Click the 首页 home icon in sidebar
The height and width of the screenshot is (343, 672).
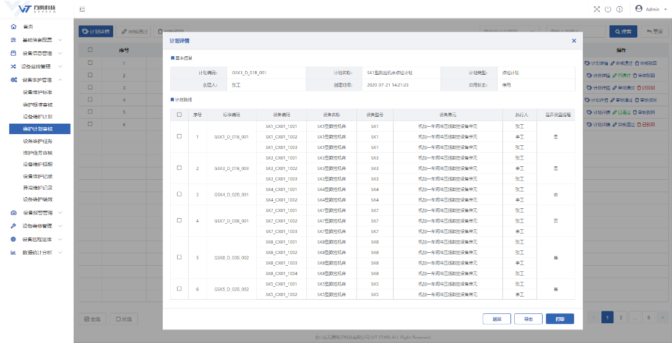(x=13, y=27)
